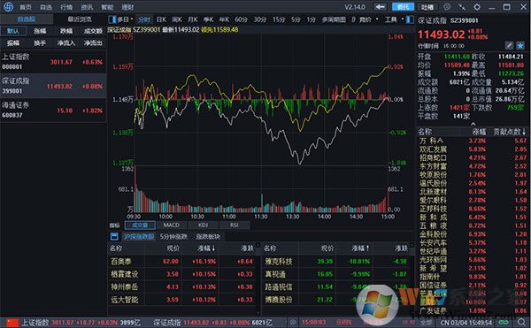
Task: Open the 竞价 dropdown in chart toolbar
Action: click(368, 19)
